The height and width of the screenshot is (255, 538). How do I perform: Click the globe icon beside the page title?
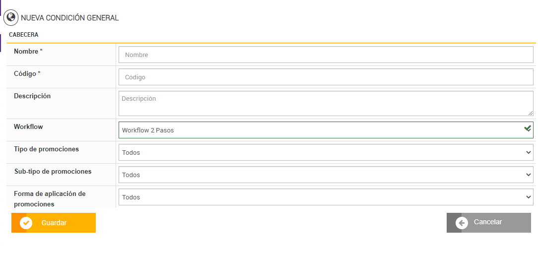[x=10, y=18]
